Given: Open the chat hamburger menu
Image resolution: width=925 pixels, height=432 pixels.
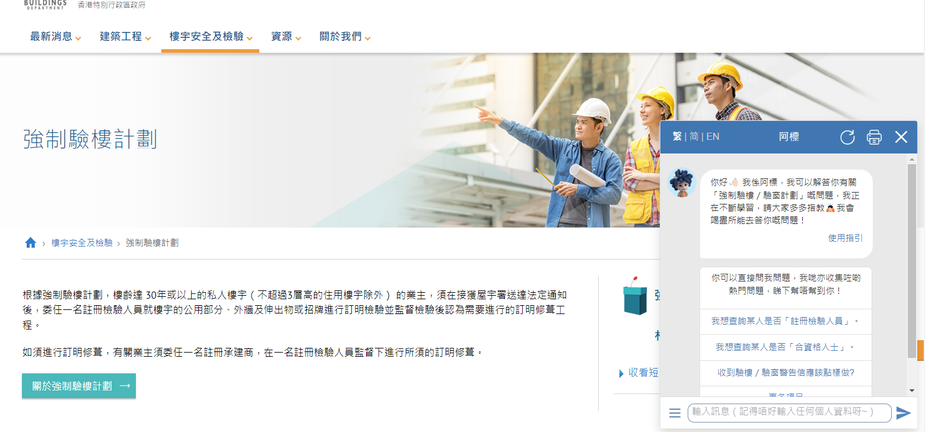Looking at the screenshot, I should [675, 413].
